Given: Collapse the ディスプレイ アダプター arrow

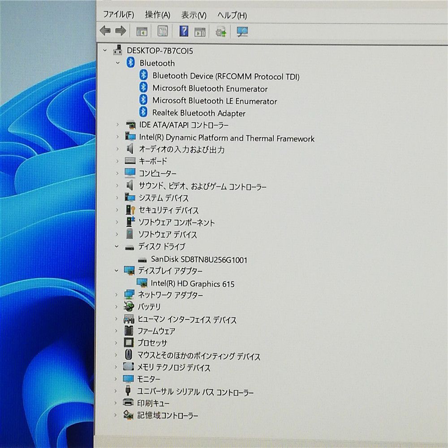Looking at the screenshot, I should 116,270.
